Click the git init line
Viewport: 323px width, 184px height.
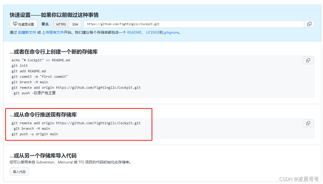click(20, 66)
